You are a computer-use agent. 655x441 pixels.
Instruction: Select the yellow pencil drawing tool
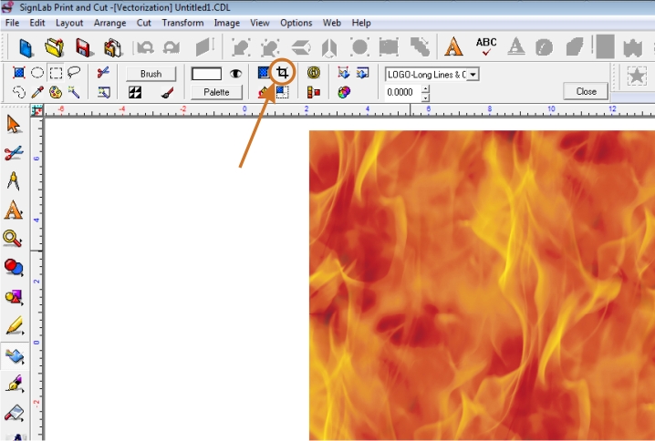click(x=15, y=326)
